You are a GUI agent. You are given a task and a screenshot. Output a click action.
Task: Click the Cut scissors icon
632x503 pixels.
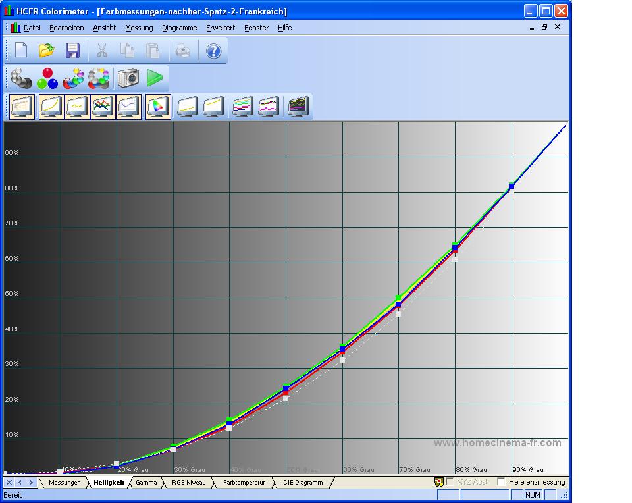(102, 51)
